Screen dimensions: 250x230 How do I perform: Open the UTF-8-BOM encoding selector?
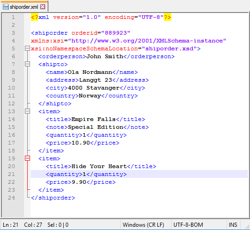(188, 225)
